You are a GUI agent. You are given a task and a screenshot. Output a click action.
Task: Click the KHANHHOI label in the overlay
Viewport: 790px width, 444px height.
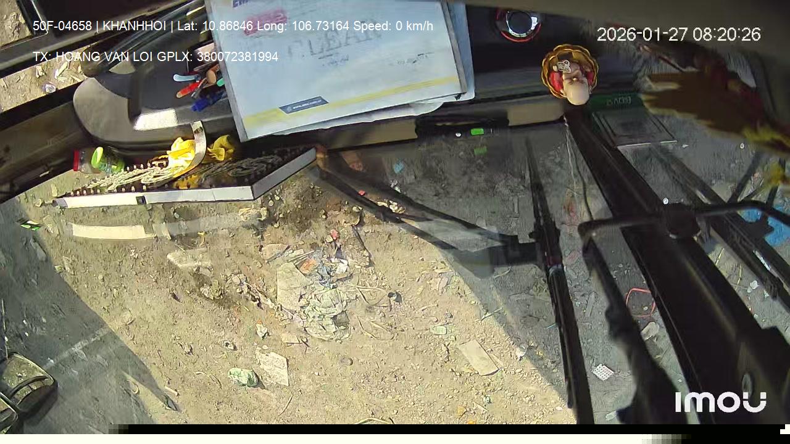click(135, 26)
